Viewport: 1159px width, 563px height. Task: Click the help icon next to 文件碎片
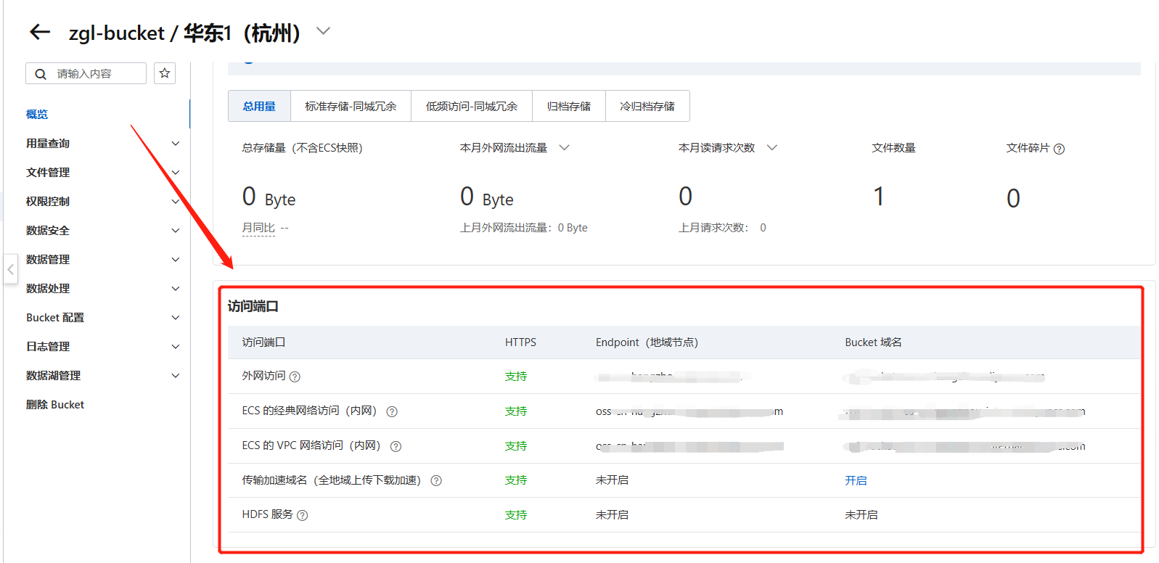pos(1059,149)
